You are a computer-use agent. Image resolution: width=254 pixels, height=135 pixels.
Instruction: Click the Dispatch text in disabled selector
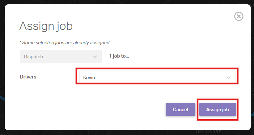(33, 57)
